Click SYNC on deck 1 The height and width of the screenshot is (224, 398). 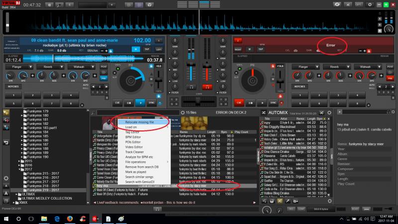click(x=152, y=103)
